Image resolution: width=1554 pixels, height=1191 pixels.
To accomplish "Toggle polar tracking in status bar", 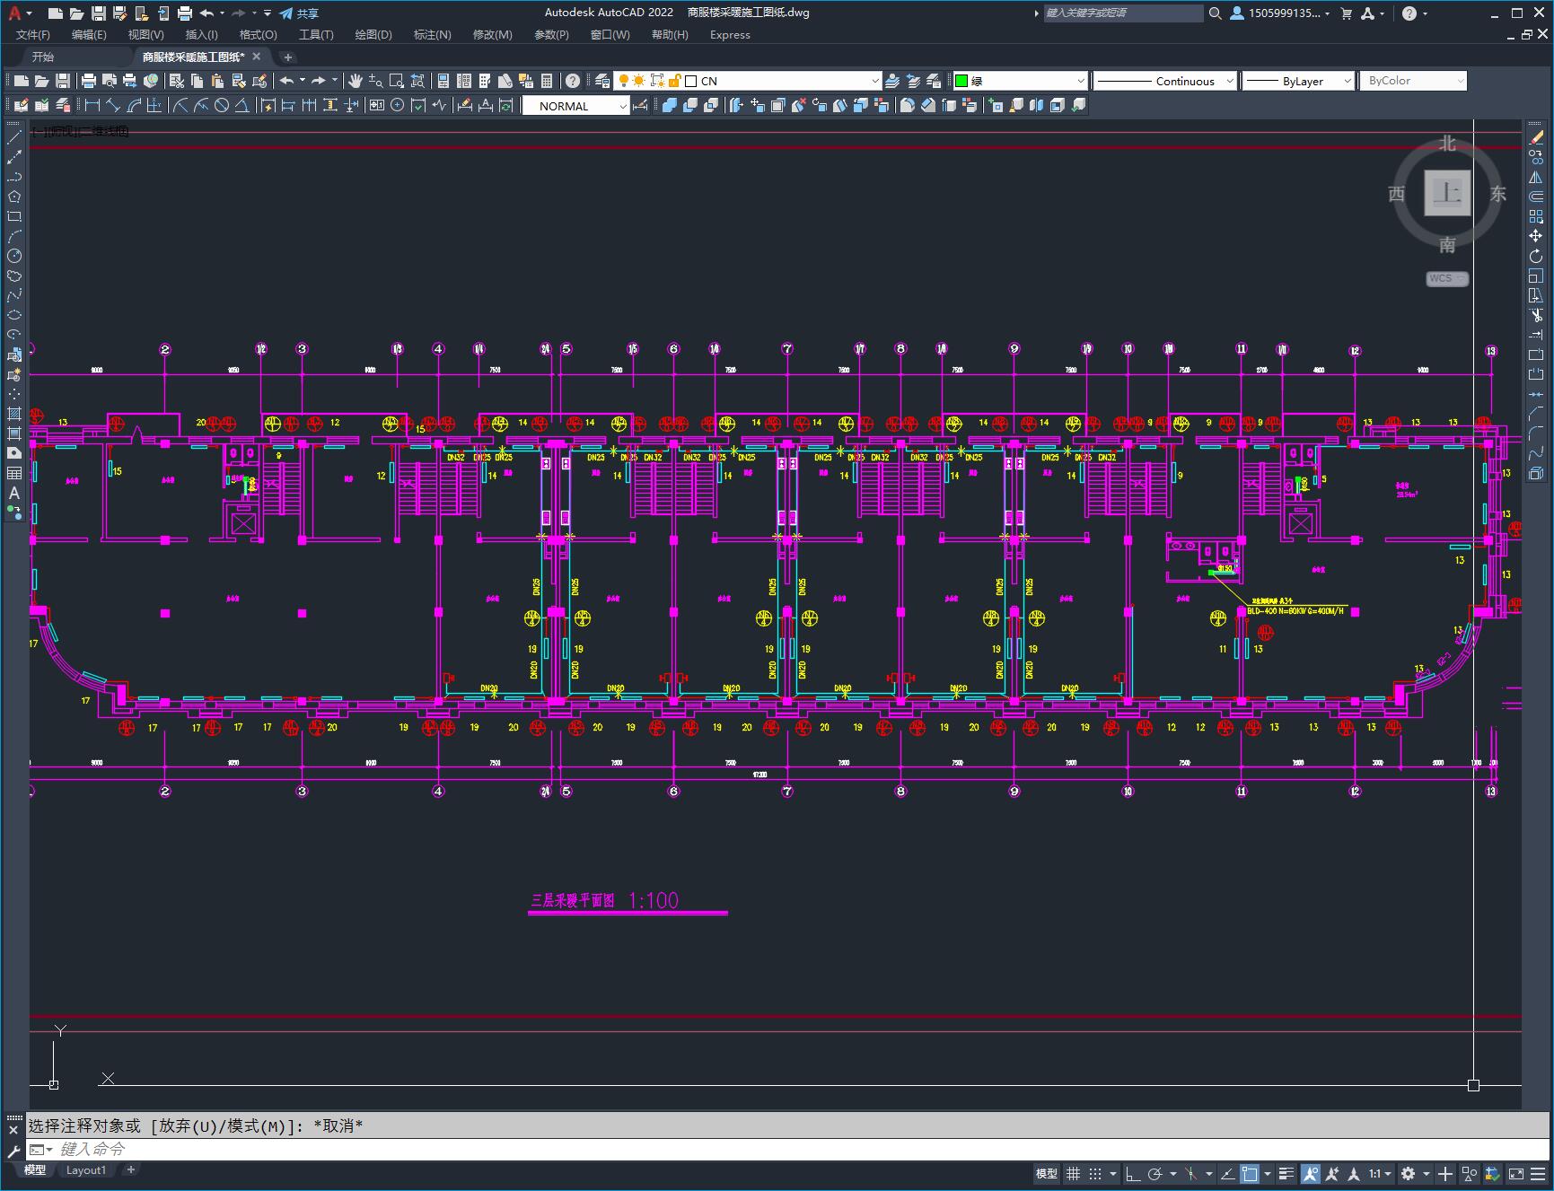I will (x=1155, y=1173).
